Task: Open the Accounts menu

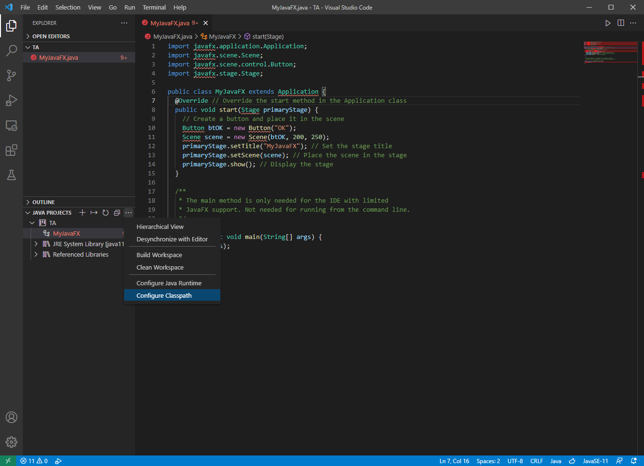Action: click(11, 417)
